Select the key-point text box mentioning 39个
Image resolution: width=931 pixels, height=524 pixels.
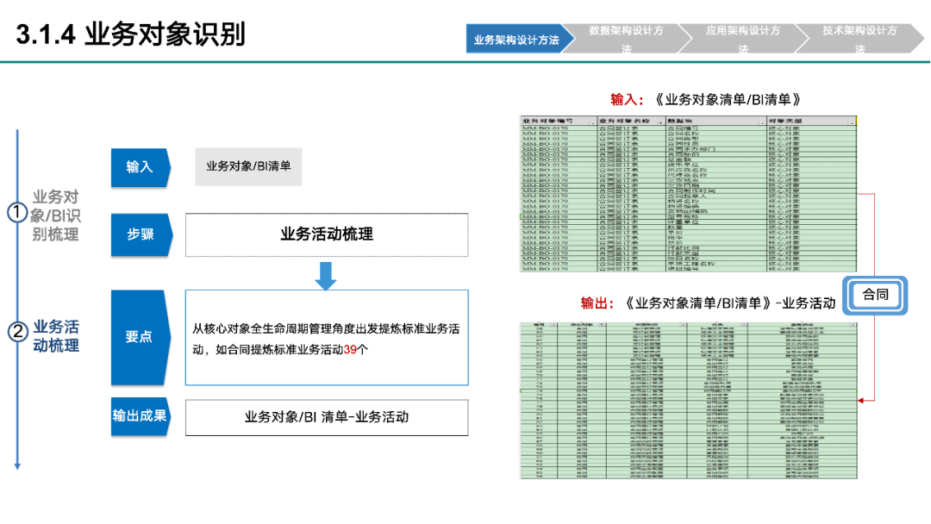(x=327, y=338)
